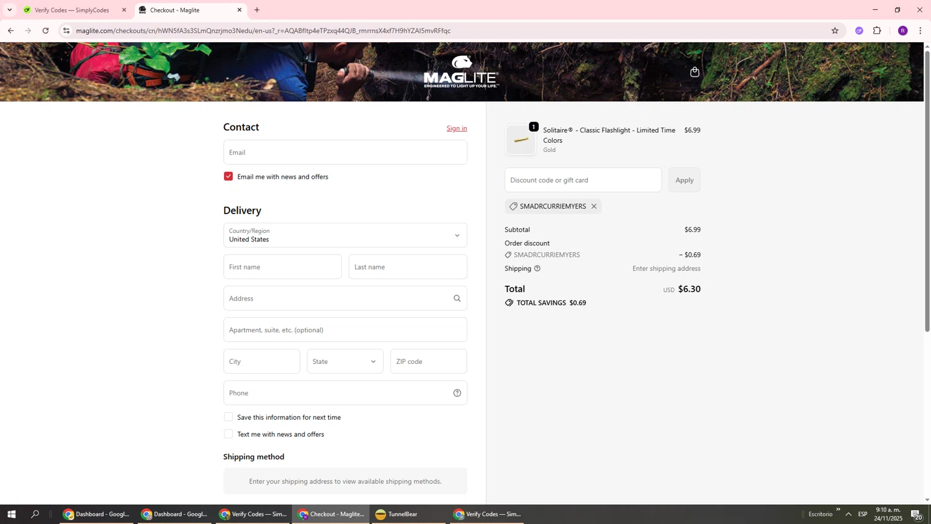The width and height of the screenshot is (931, 524).
Task: Close the Verify Codes tab
Action: tap(124, 10)
